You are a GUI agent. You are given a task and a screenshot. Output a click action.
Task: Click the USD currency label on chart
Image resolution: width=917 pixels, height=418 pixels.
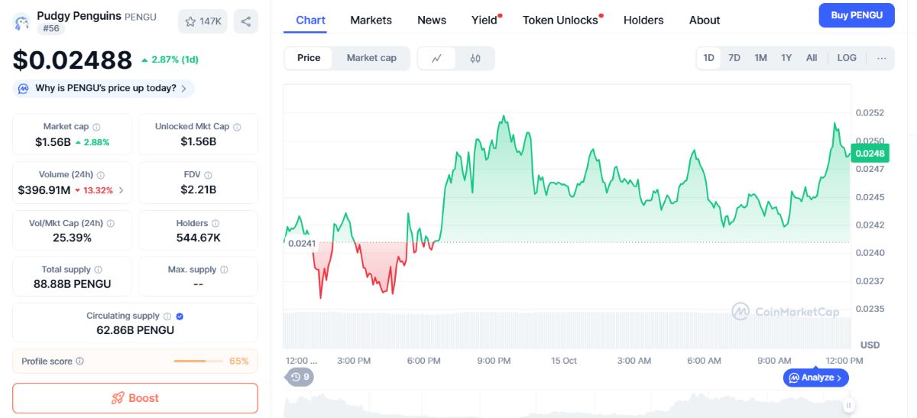[x=870, y=345]
